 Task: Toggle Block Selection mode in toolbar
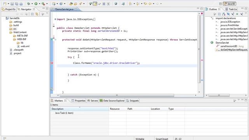[x=104, y=3]
